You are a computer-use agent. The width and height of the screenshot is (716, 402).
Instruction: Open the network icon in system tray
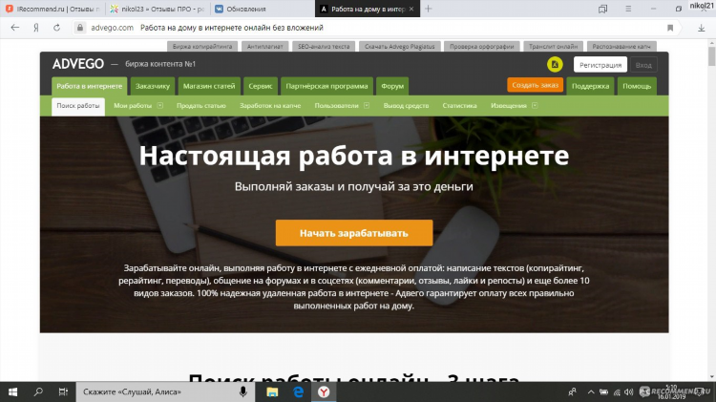point(617,391)
